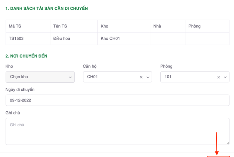Select the "Kho CH01" table cell

click(110, 38)
